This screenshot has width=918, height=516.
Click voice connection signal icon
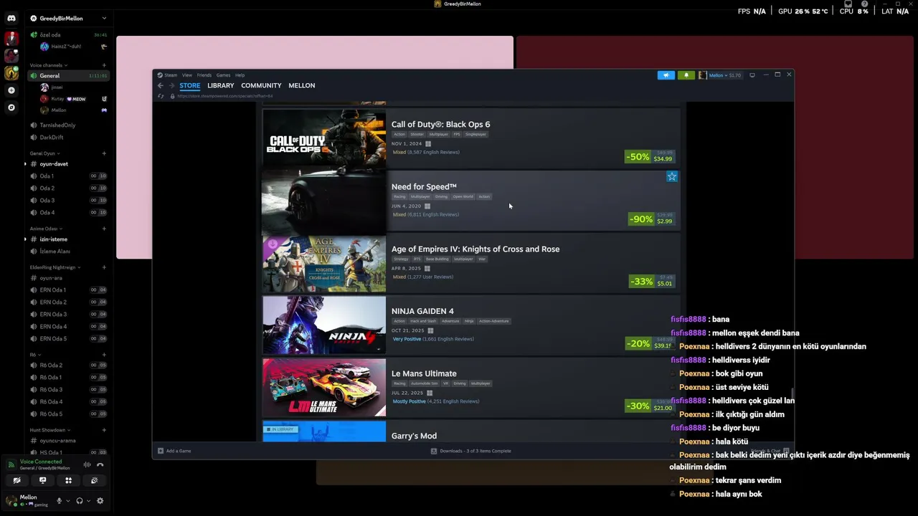coord(11,464)
